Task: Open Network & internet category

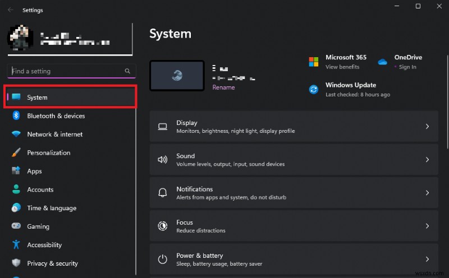Action: [x=71, y=134]
